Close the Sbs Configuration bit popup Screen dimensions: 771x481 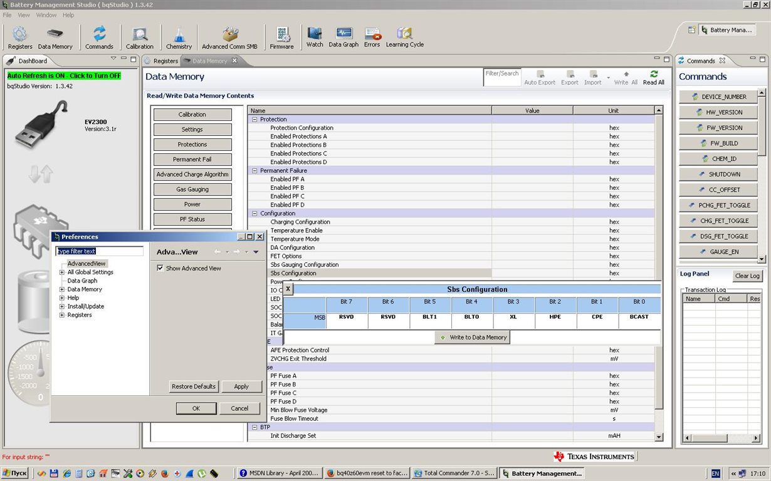(x=288, y=289)
